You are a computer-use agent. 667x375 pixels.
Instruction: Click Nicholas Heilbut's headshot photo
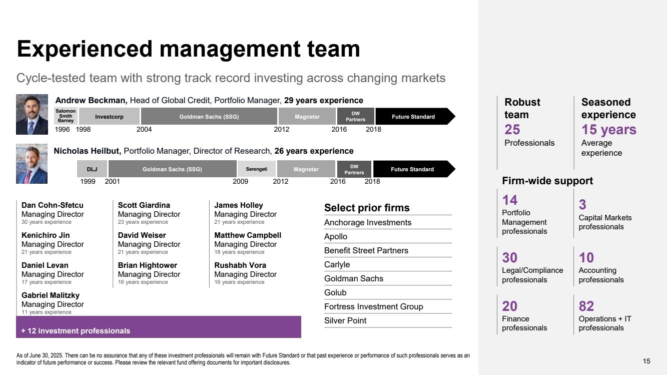click(32, 164)
